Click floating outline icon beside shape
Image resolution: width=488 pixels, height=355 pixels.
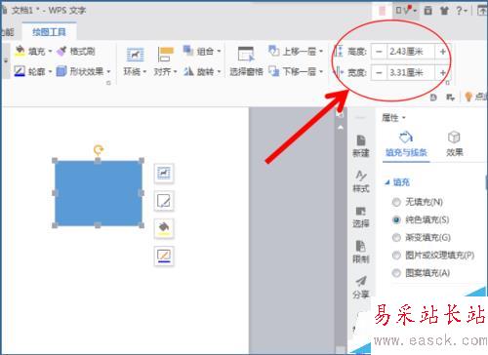pos(164,256)
